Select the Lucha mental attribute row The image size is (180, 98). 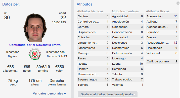click(127, 64)
